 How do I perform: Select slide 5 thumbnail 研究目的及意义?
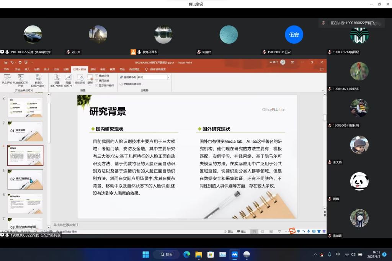25,179
